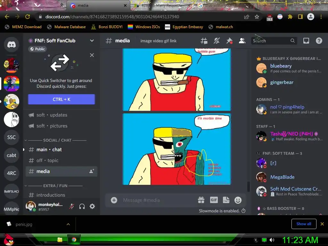328x246 pixels.
Task: Open pinned messages icon
Action: pyautogui.click(x=229, y=41)
